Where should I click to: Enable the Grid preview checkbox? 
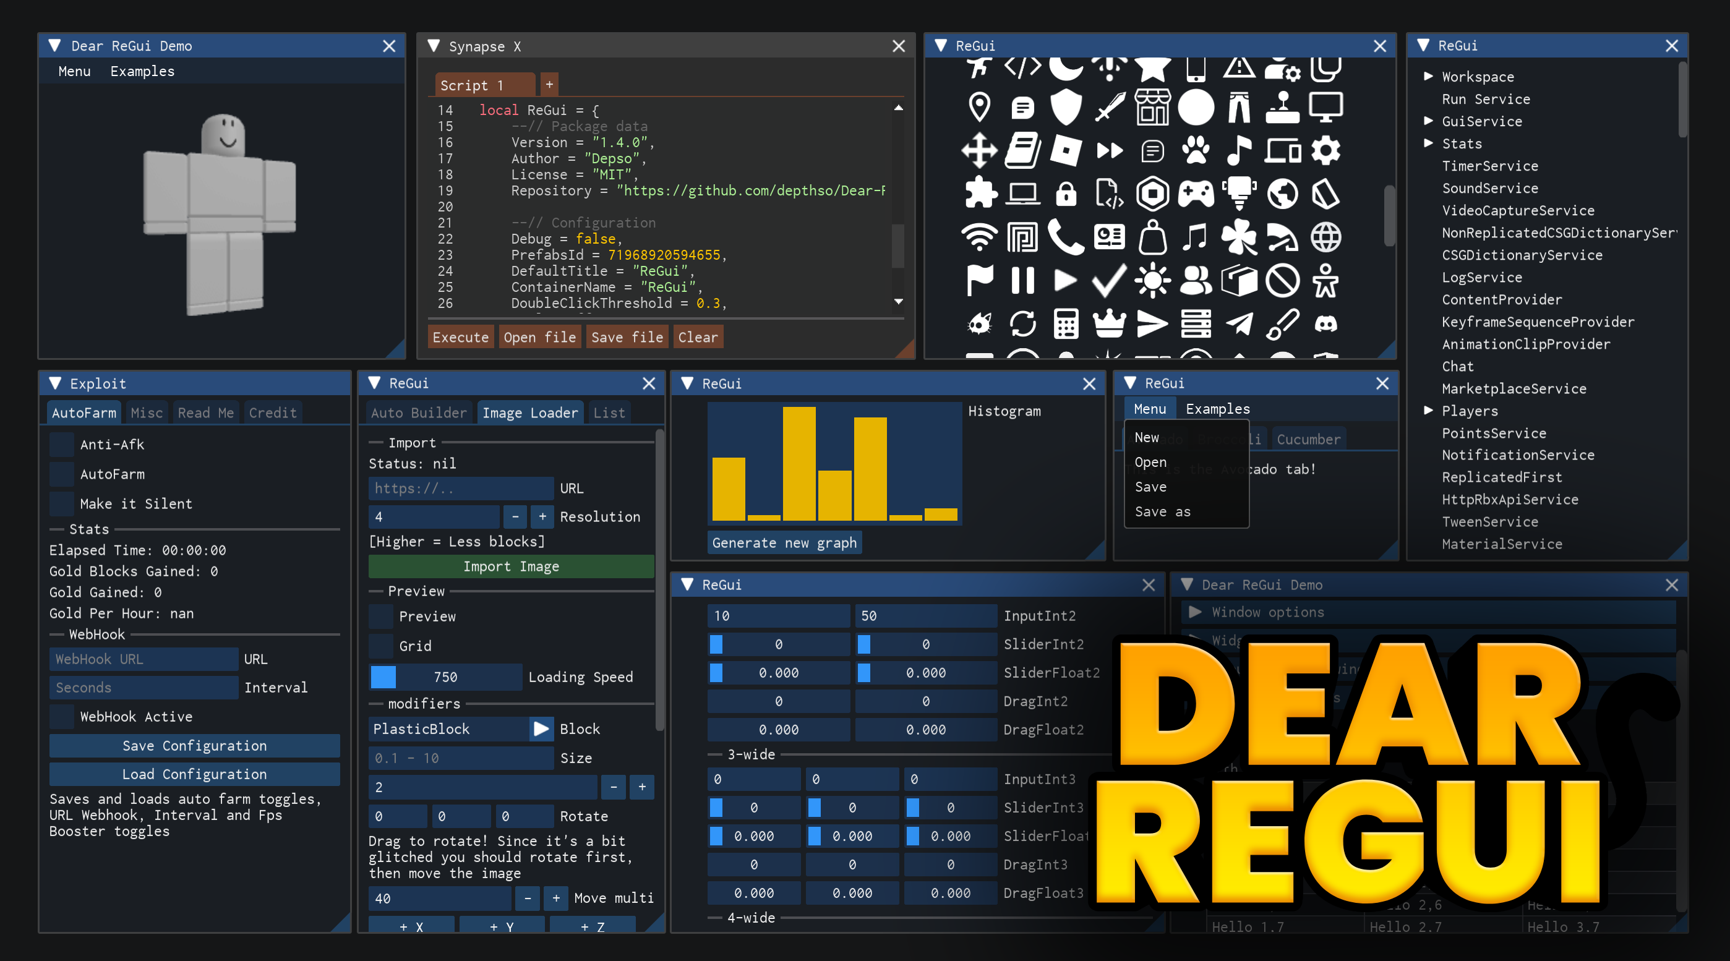(381, 646)
